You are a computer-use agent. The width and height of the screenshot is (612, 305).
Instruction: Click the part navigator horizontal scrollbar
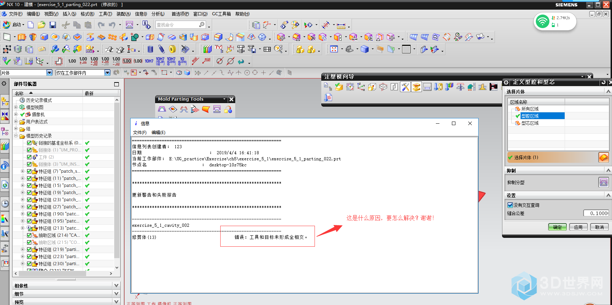[52, 273]
